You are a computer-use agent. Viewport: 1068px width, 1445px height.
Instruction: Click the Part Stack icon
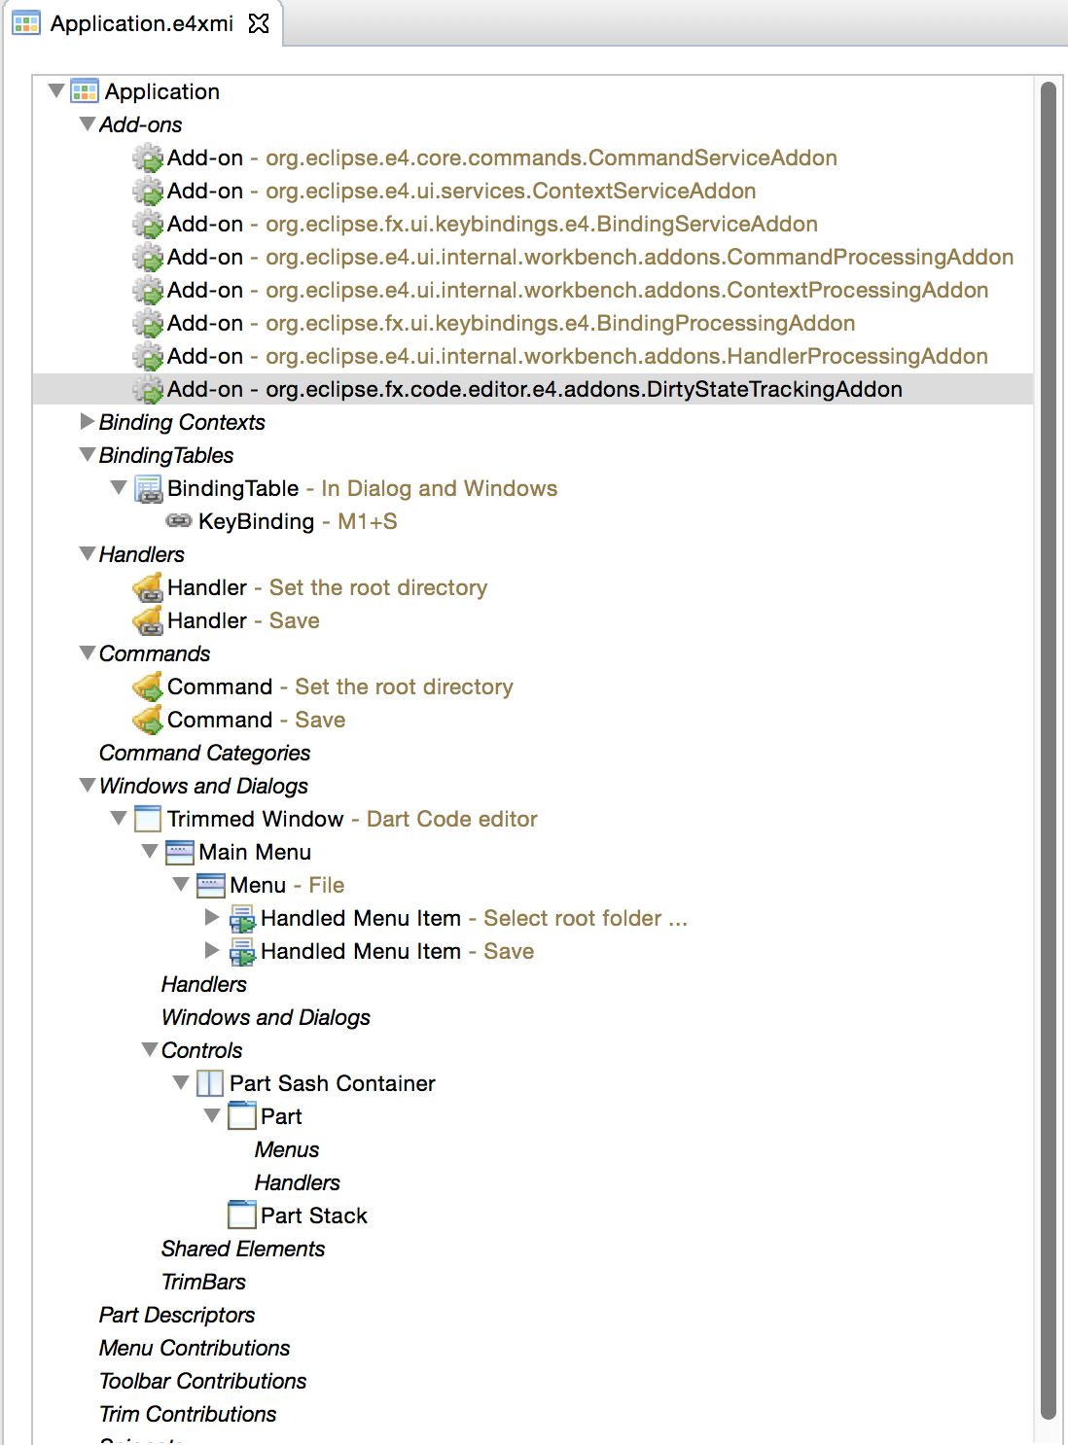[x=241, y=1216]
